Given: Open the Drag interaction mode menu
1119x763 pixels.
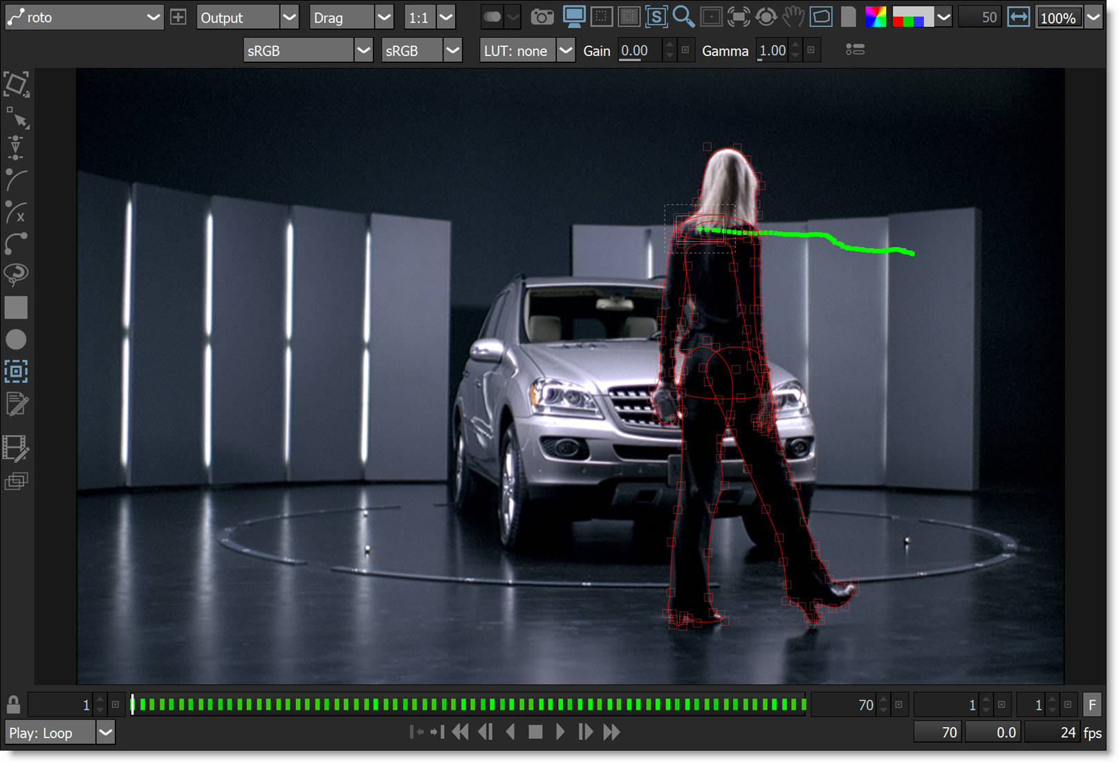Looking at the screenshot, I should pos(384,17).
